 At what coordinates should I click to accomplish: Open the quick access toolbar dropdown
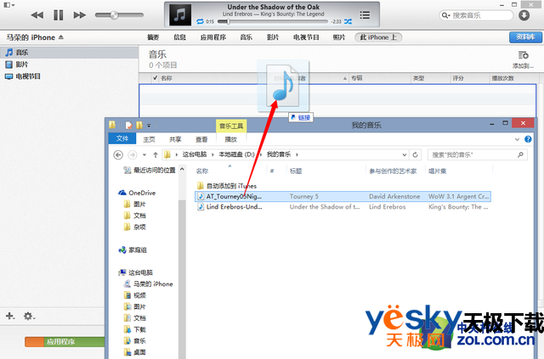[149, 125]
